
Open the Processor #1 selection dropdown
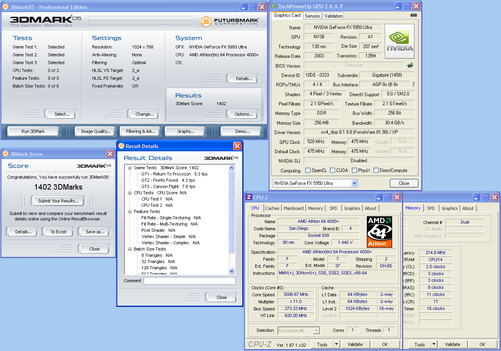pos(316,331)
